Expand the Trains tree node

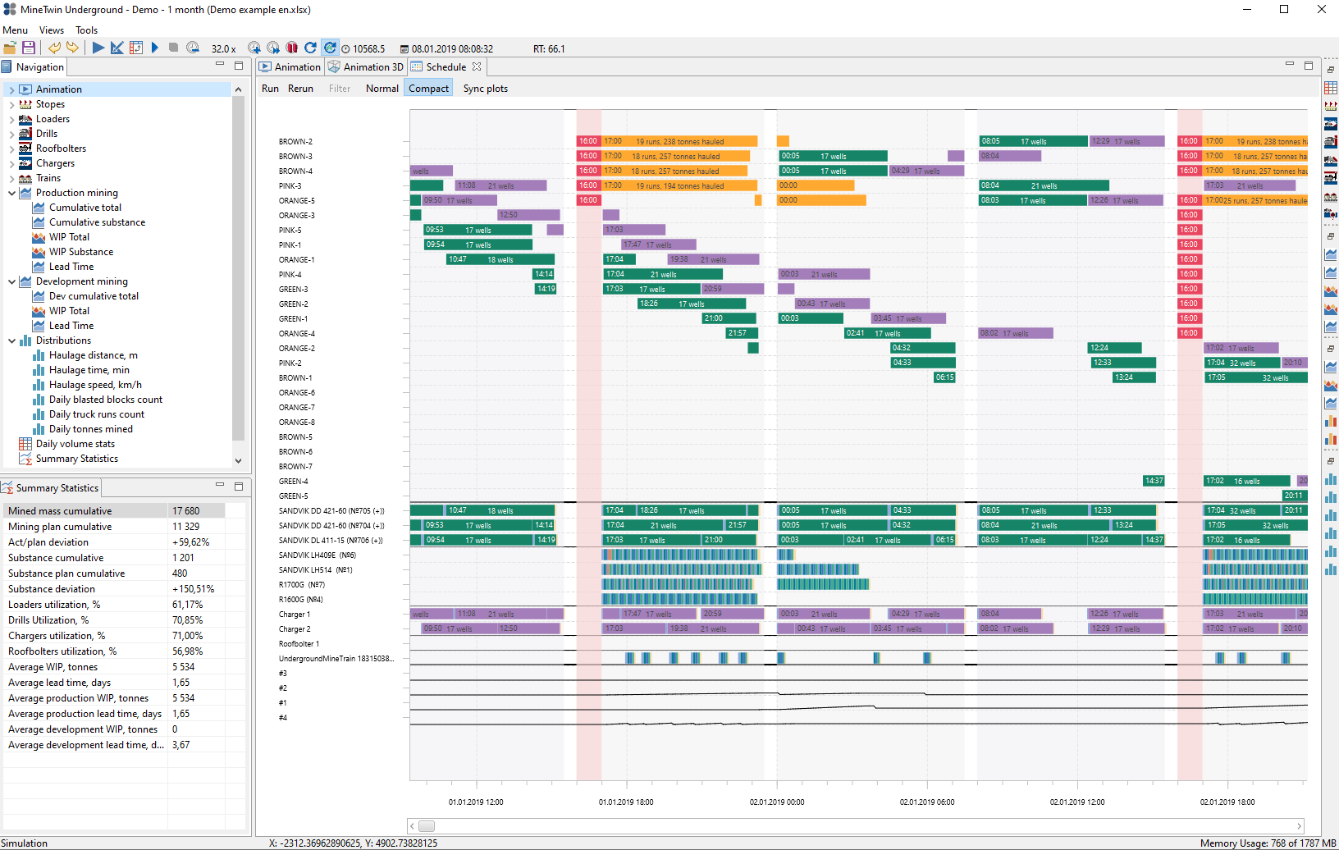(x=11, y=178)
